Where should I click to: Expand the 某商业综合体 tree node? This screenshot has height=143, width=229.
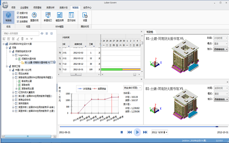coord(13,100)
